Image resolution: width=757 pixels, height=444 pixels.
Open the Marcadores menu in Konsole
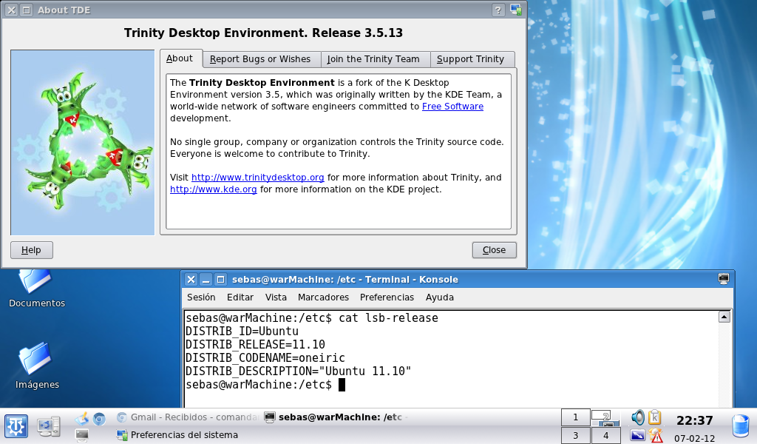click(x=323, y=297)
